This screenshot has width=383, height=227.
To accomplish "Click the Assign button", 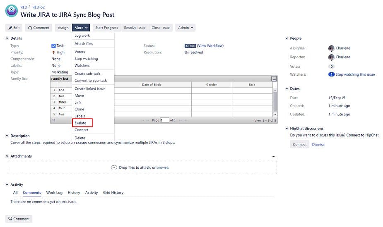I will coord(63,28).
